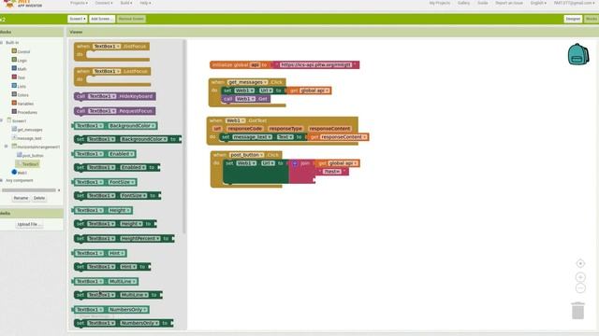Select the set TextBox1.Hint block
The image size is (599, 336).
coord(112,267)
